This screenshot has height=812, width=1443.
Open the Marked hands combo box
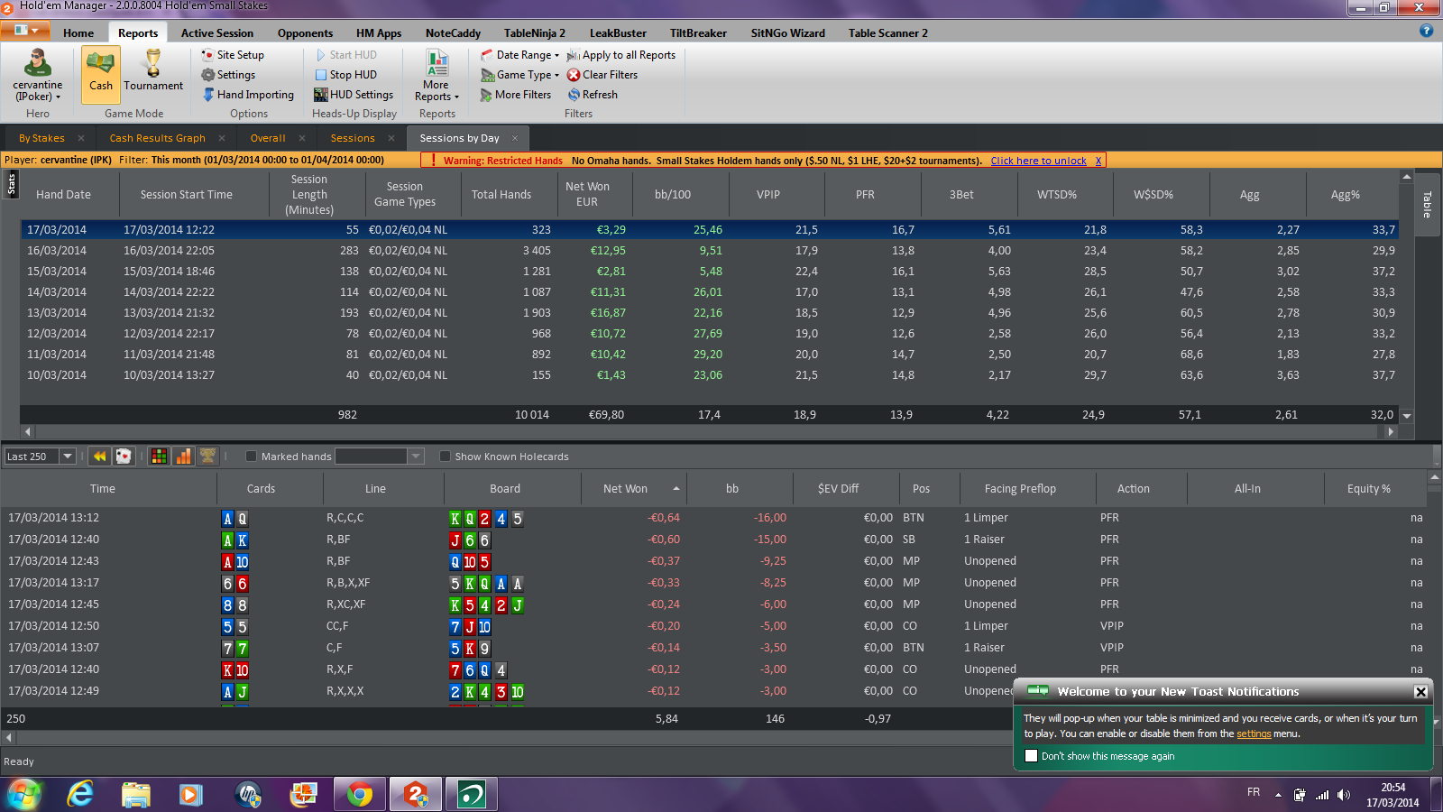click(379, 457)
